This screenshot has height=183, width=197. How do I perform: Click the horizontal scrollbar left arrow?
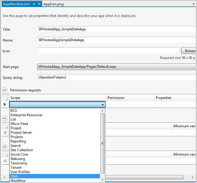(4, 177)
